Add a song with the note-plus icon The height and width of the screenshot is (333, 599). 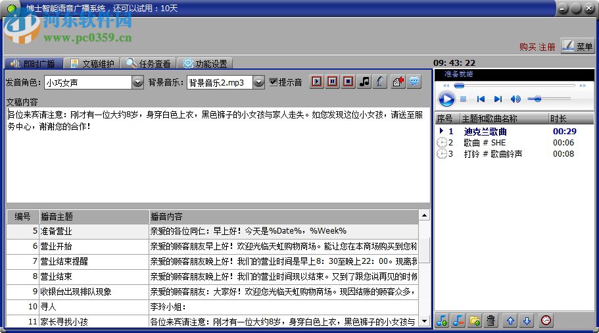[442, 320]
